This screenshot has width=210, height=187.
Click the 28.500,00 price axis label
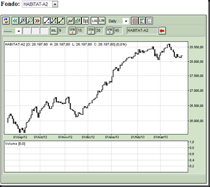click(x=196, y=47)
